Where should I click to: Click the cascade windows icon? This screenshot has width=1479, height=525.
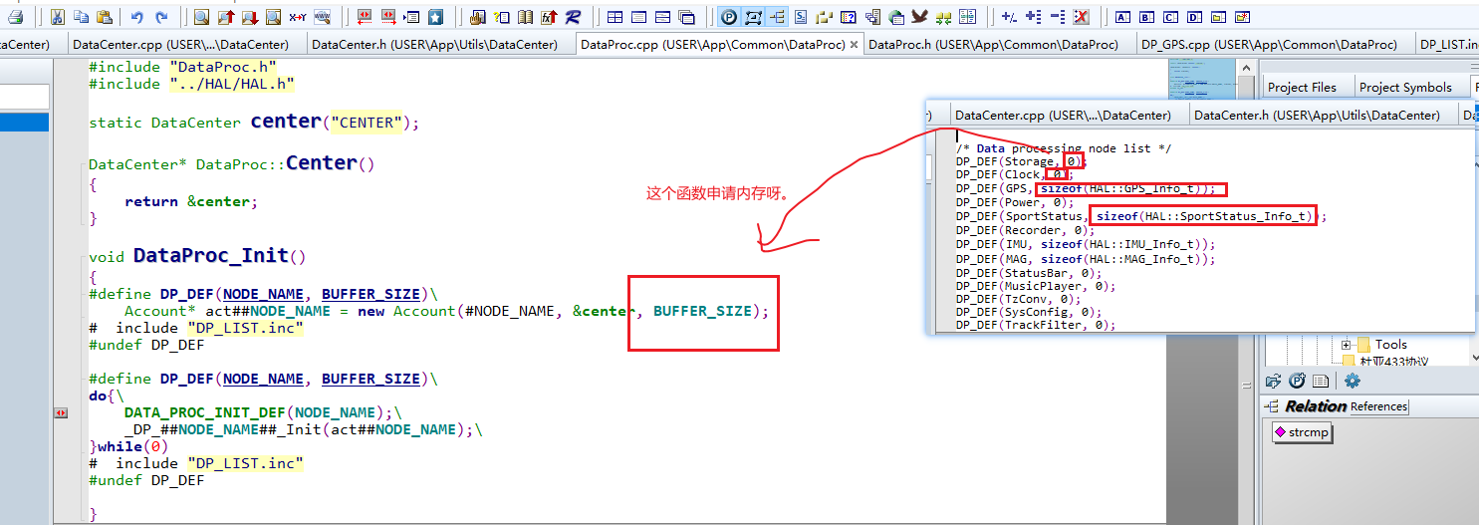pyautogui.click(x=686, y=17)
